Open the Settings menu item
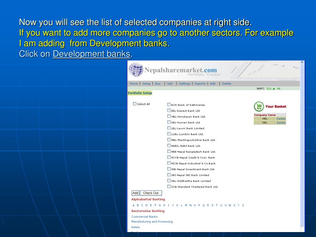 click(x=185, y=84)
